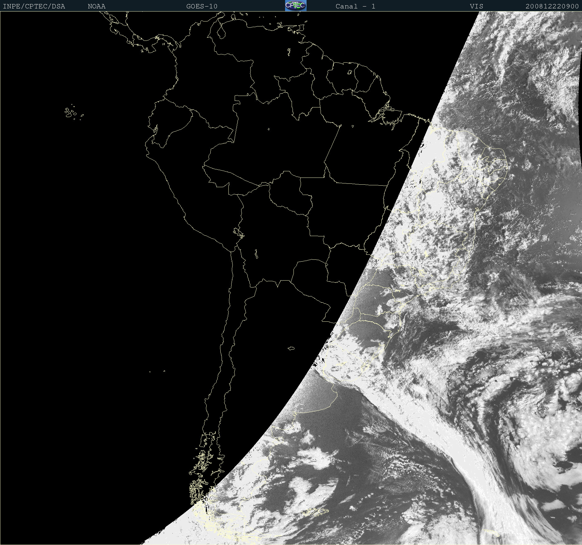Select the NOAA label in the header
The image size is (582, 545).
click(x=96, y=6)
